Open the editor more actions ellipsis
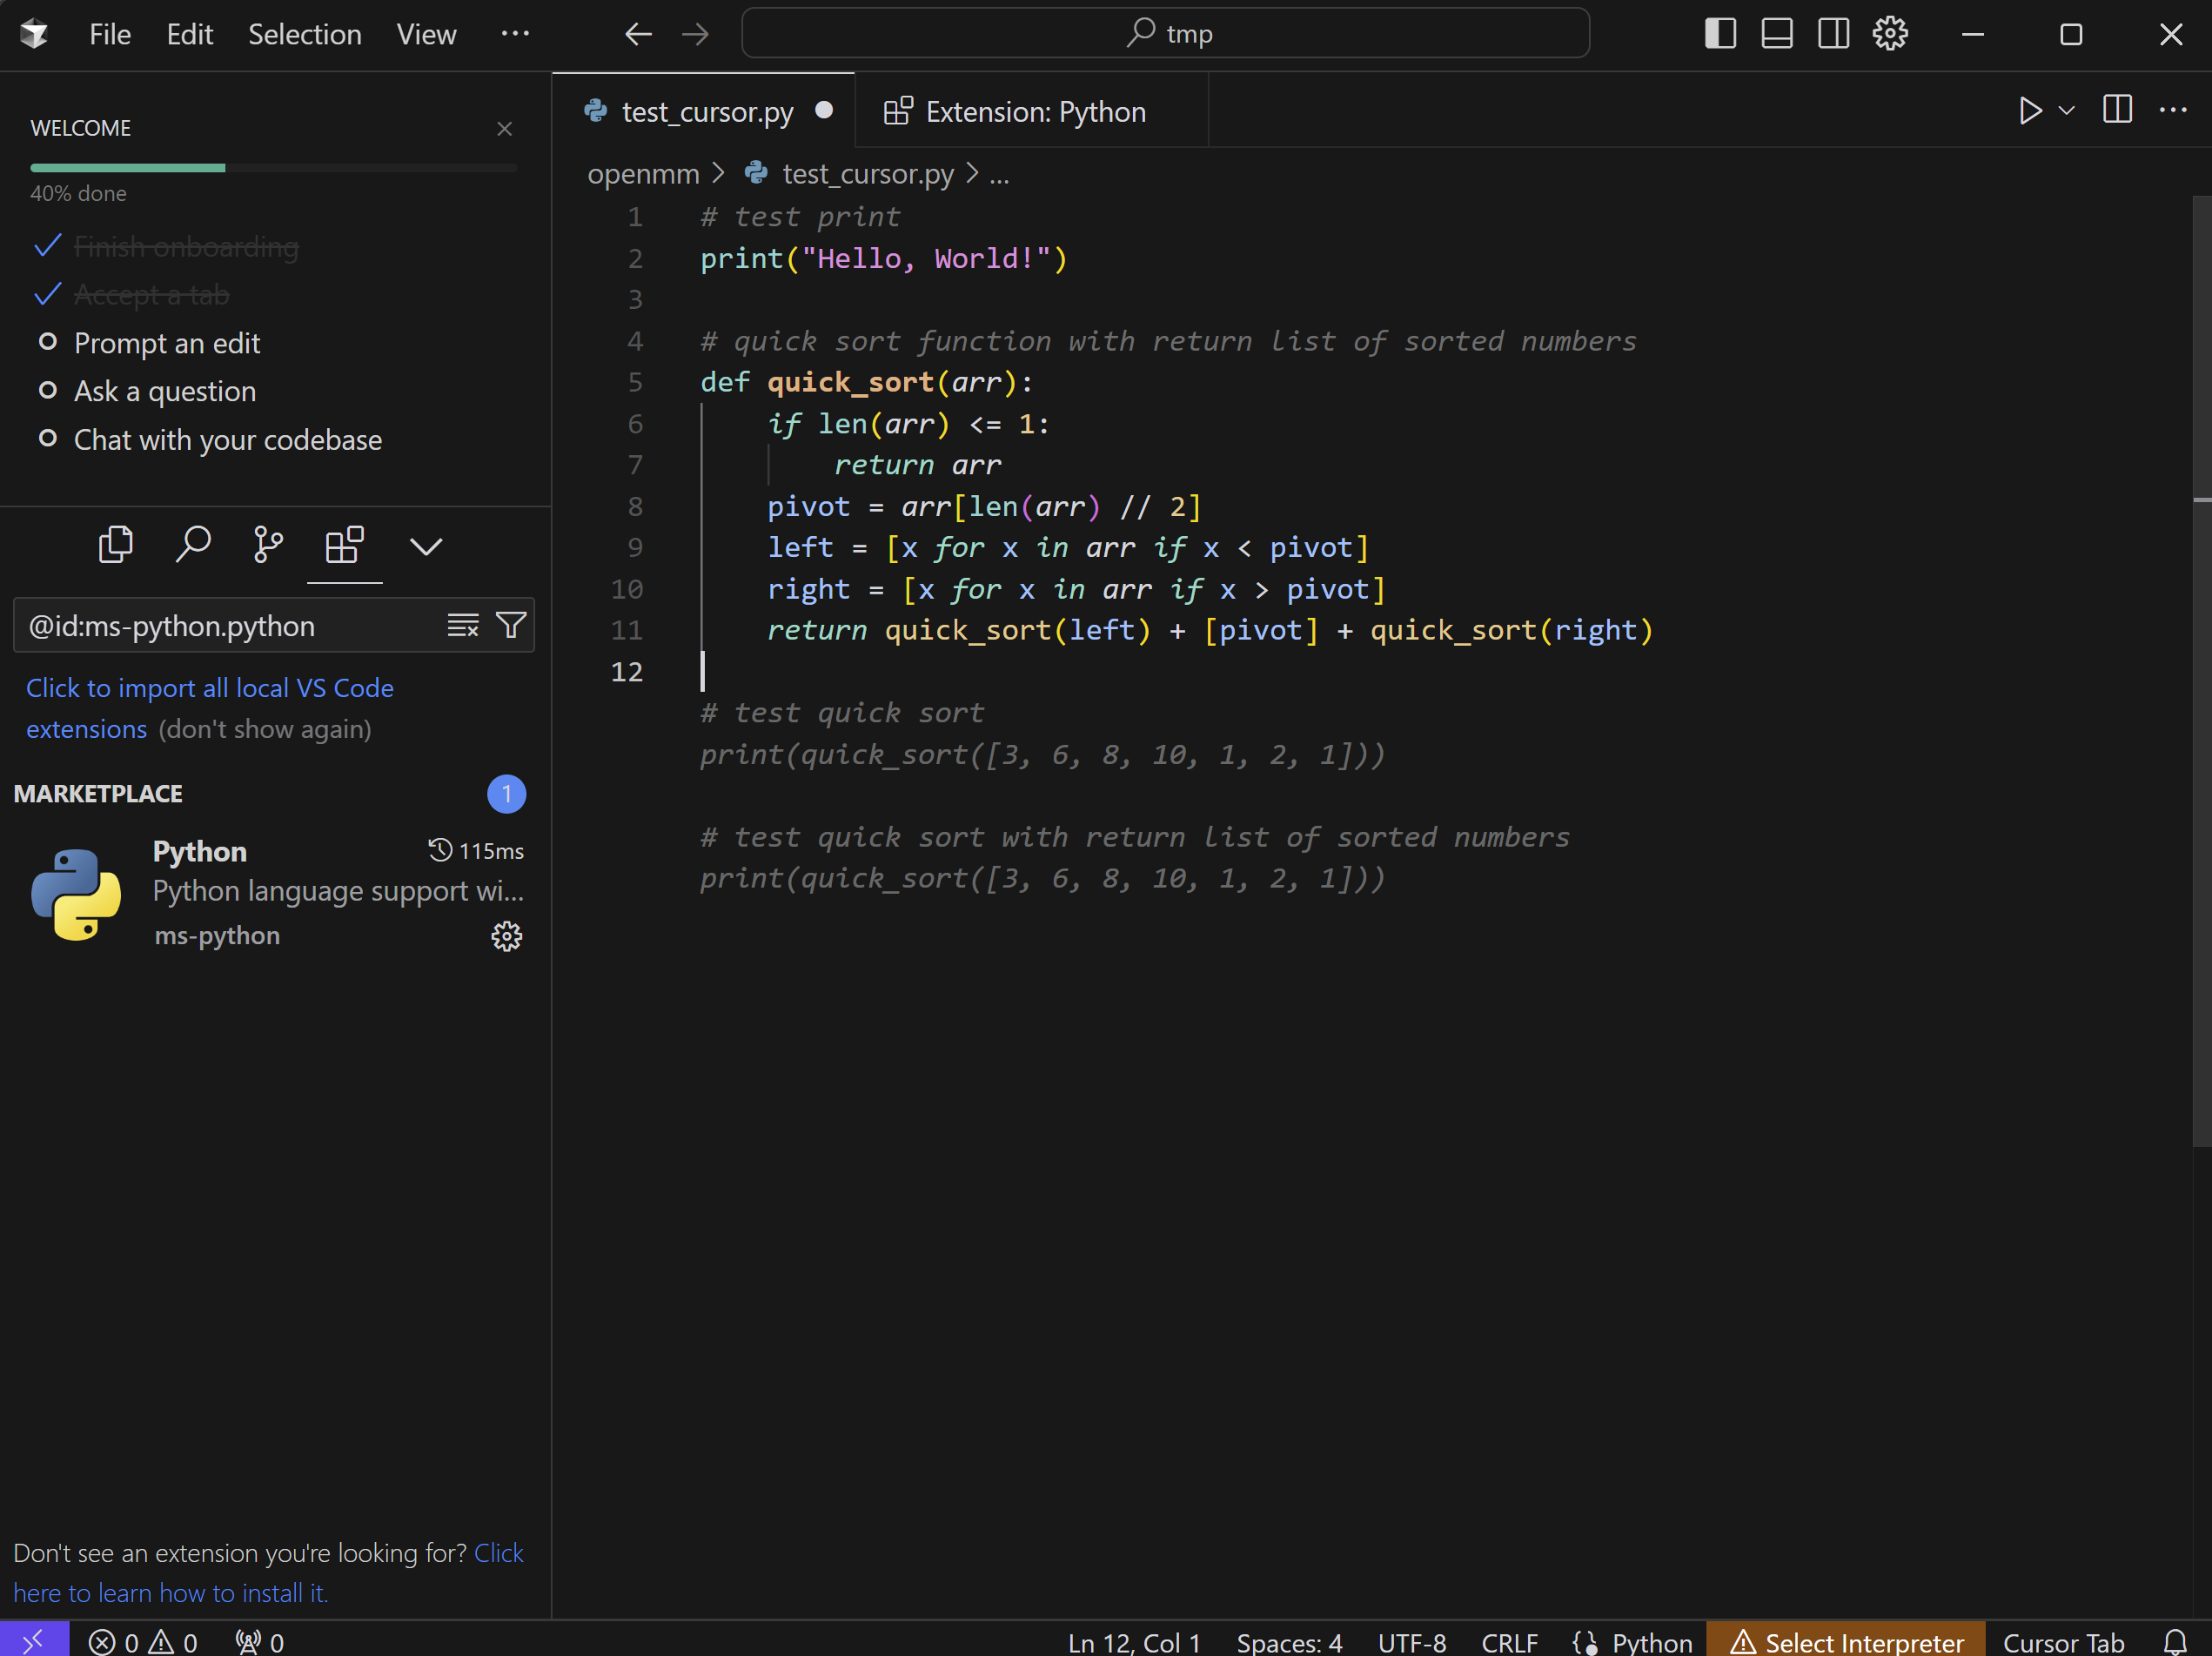This screenshot has width=2212, height=1656. 2173,110
